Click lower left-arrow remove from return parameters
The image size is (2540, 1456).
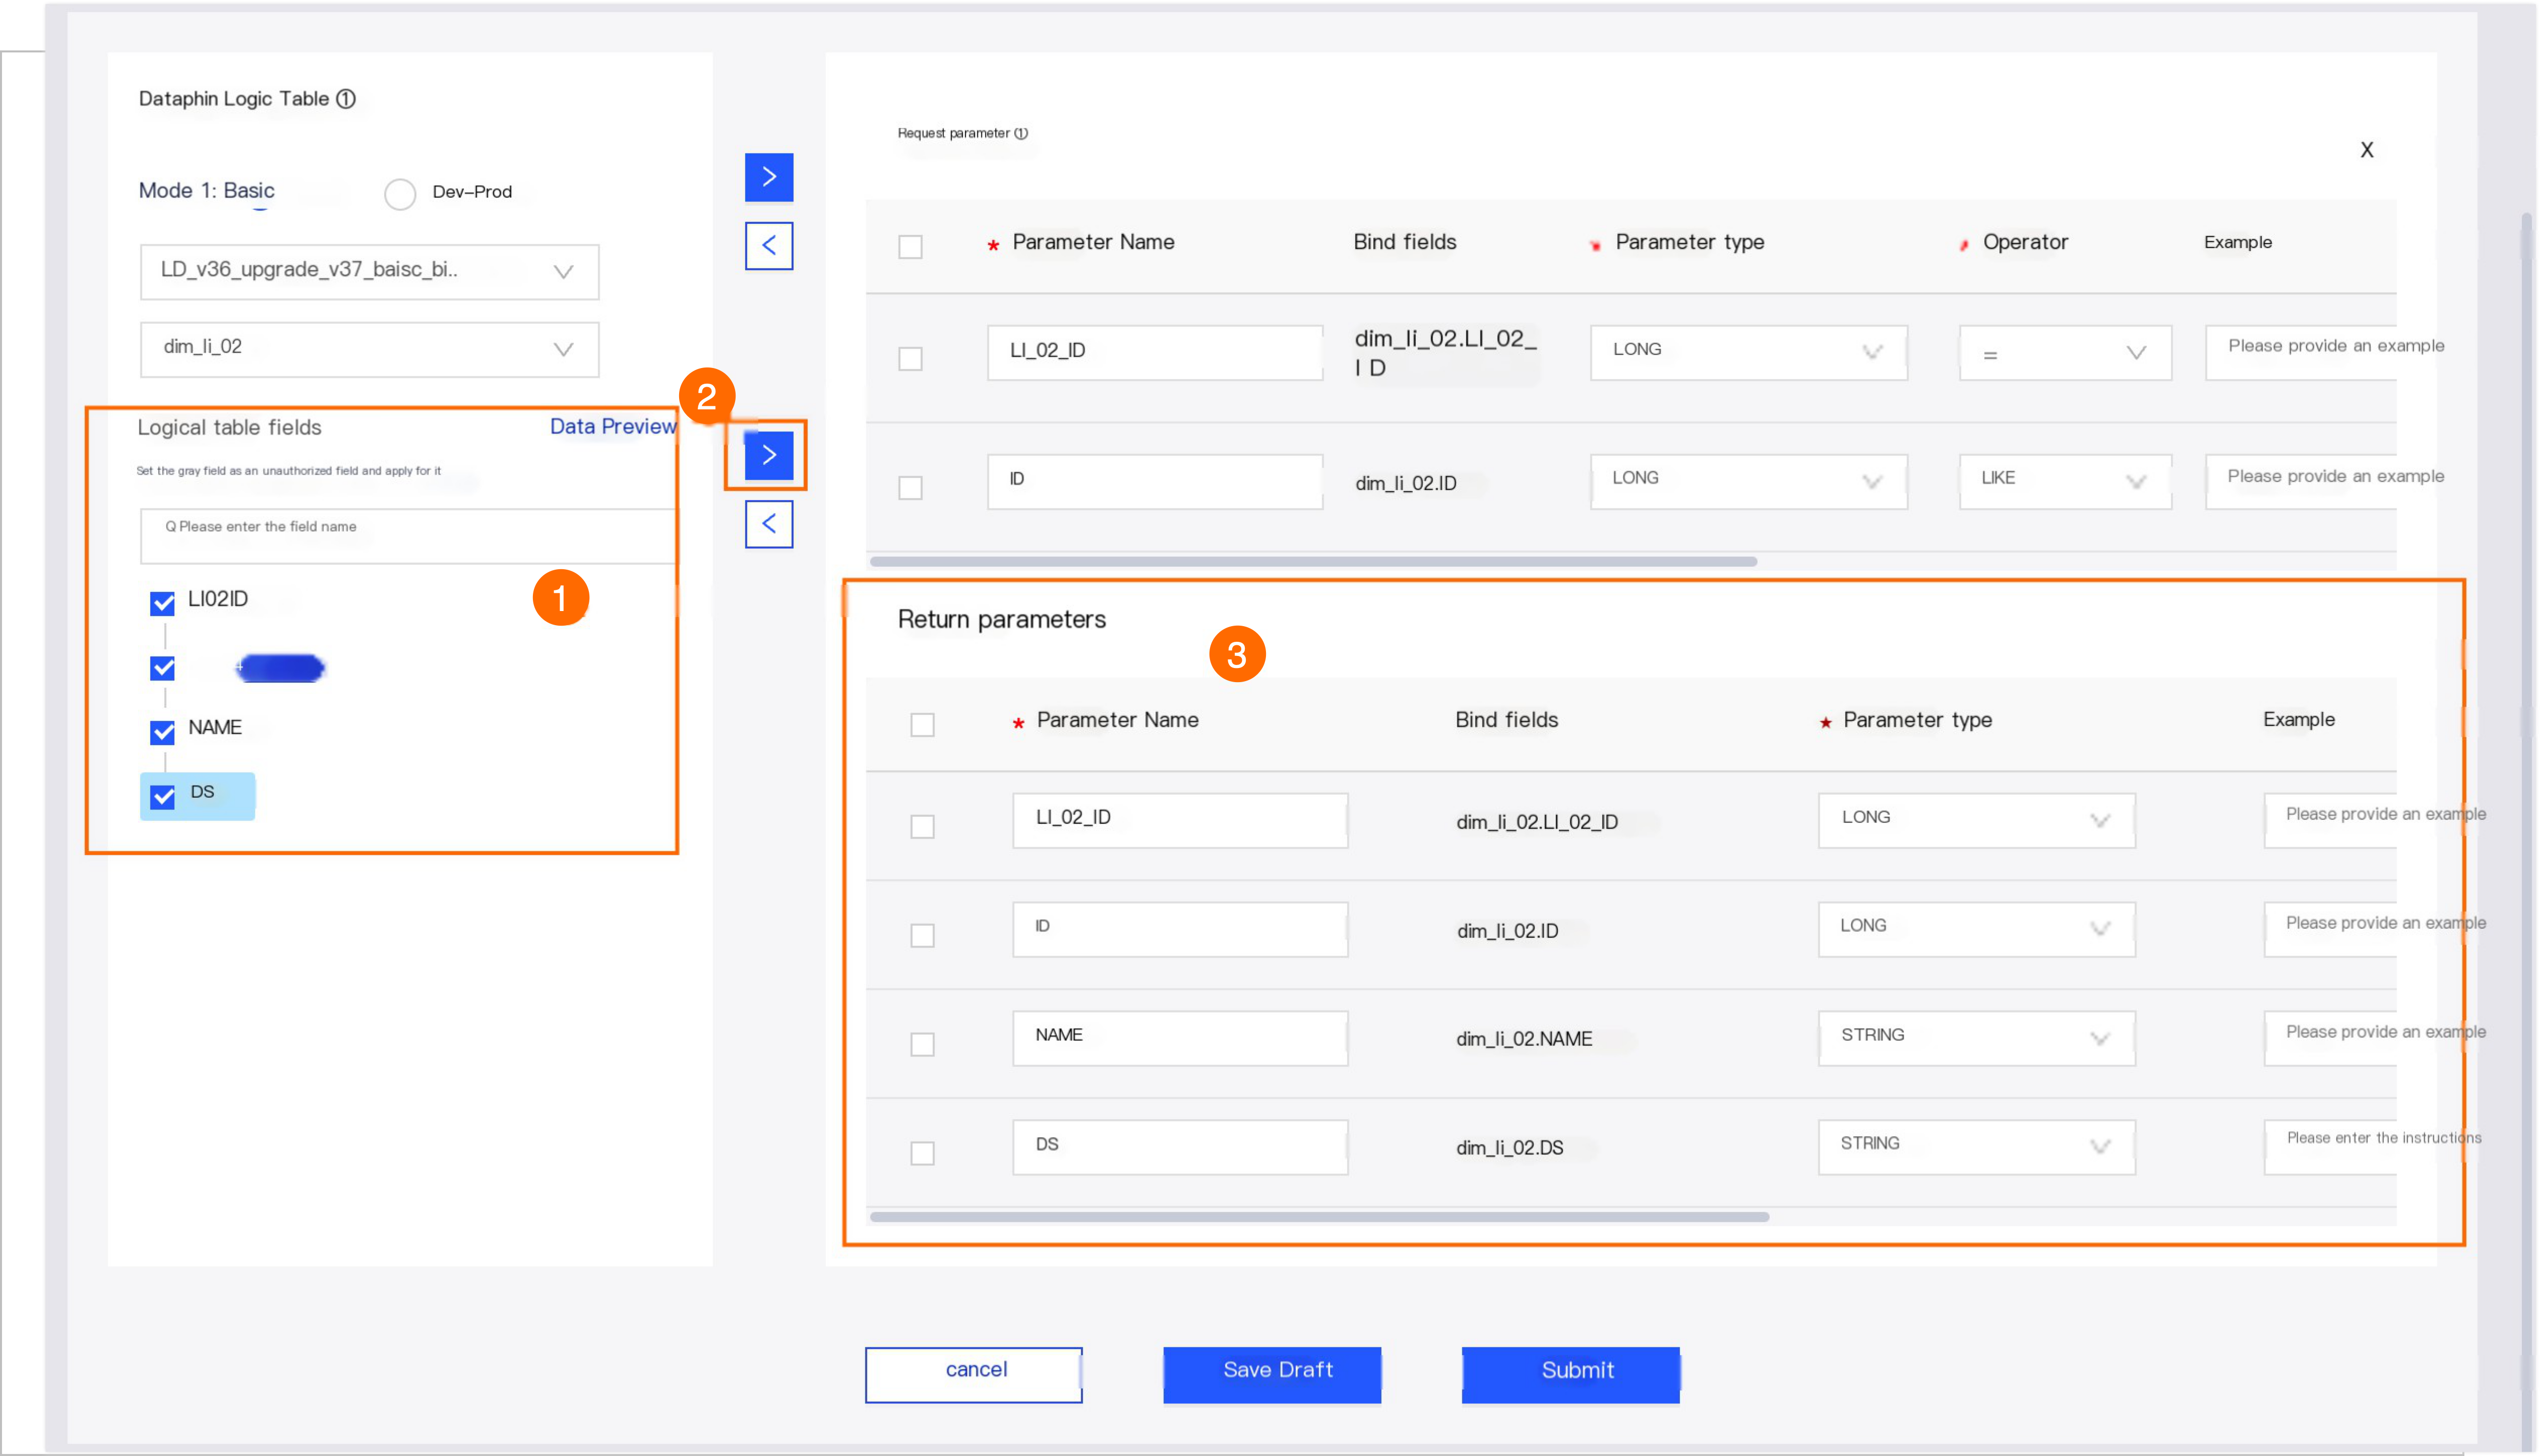pos(768,524)
